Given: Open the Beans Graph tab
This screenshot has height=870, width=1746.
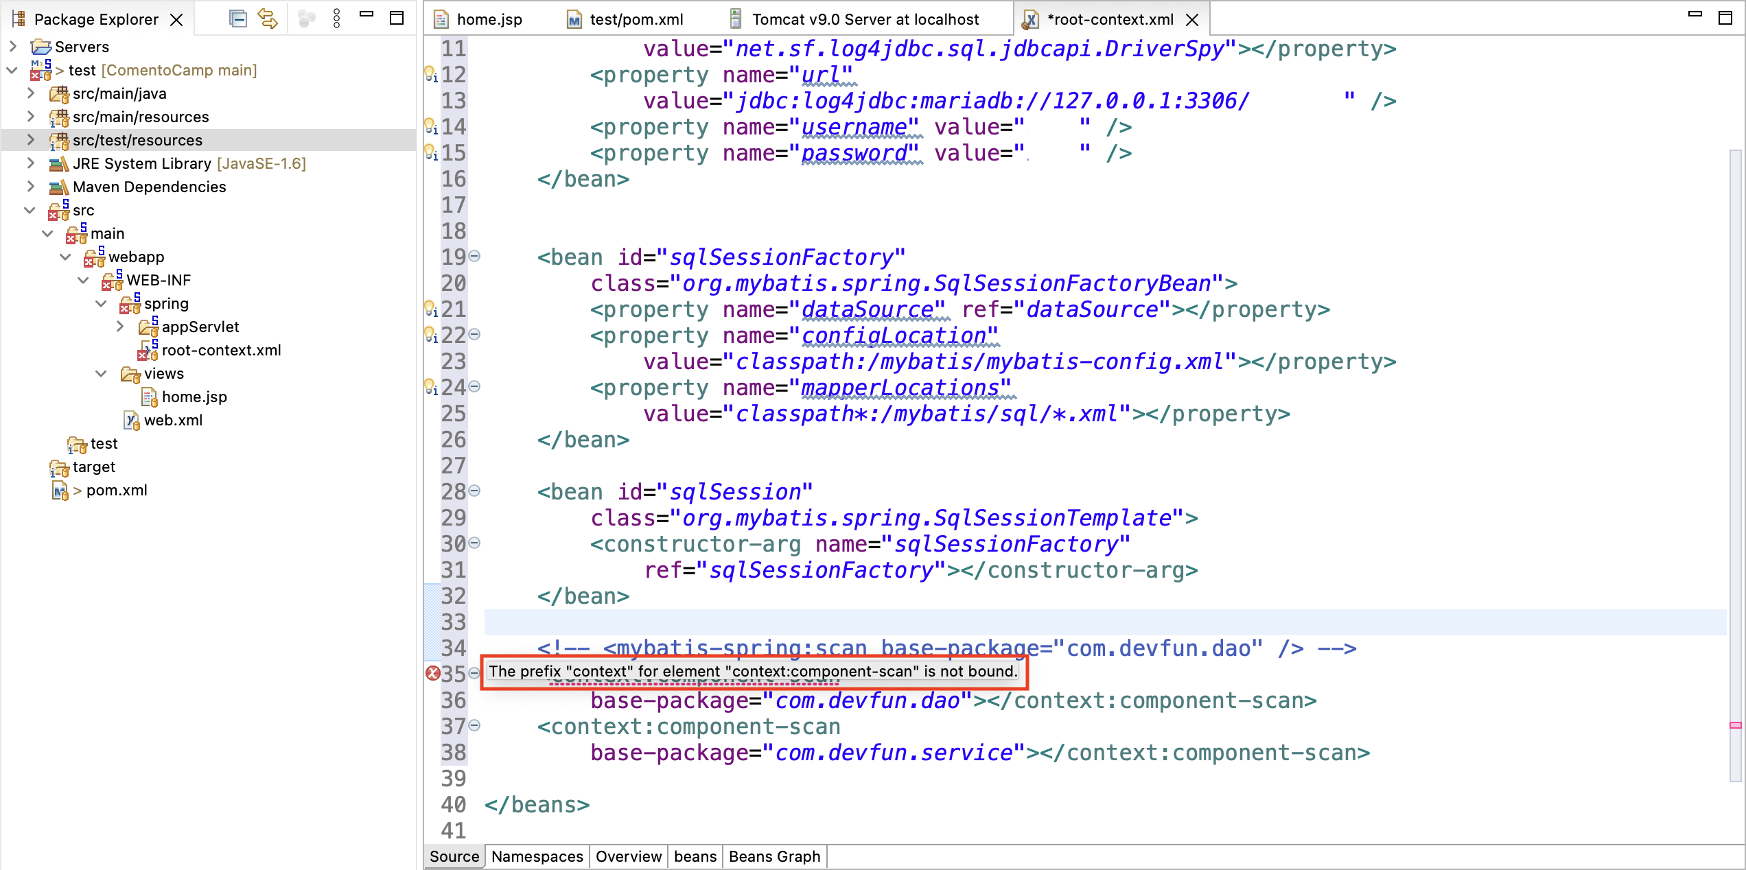Looking at the screenshot, I should click(x=773, y=856).
